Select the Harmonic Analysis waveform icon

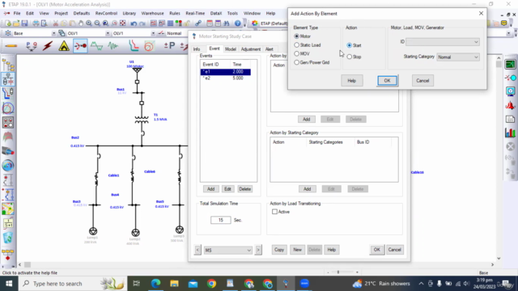click(96, 46)
